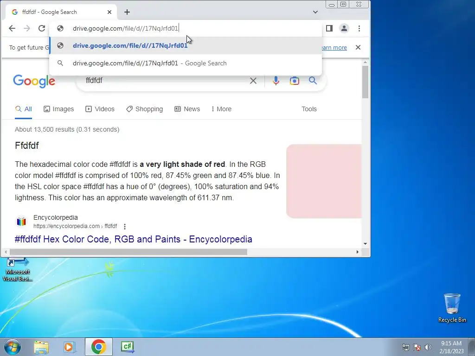475x356 pixels.
Task: Switch to the Images tab
Action: (x=59, y=109)
